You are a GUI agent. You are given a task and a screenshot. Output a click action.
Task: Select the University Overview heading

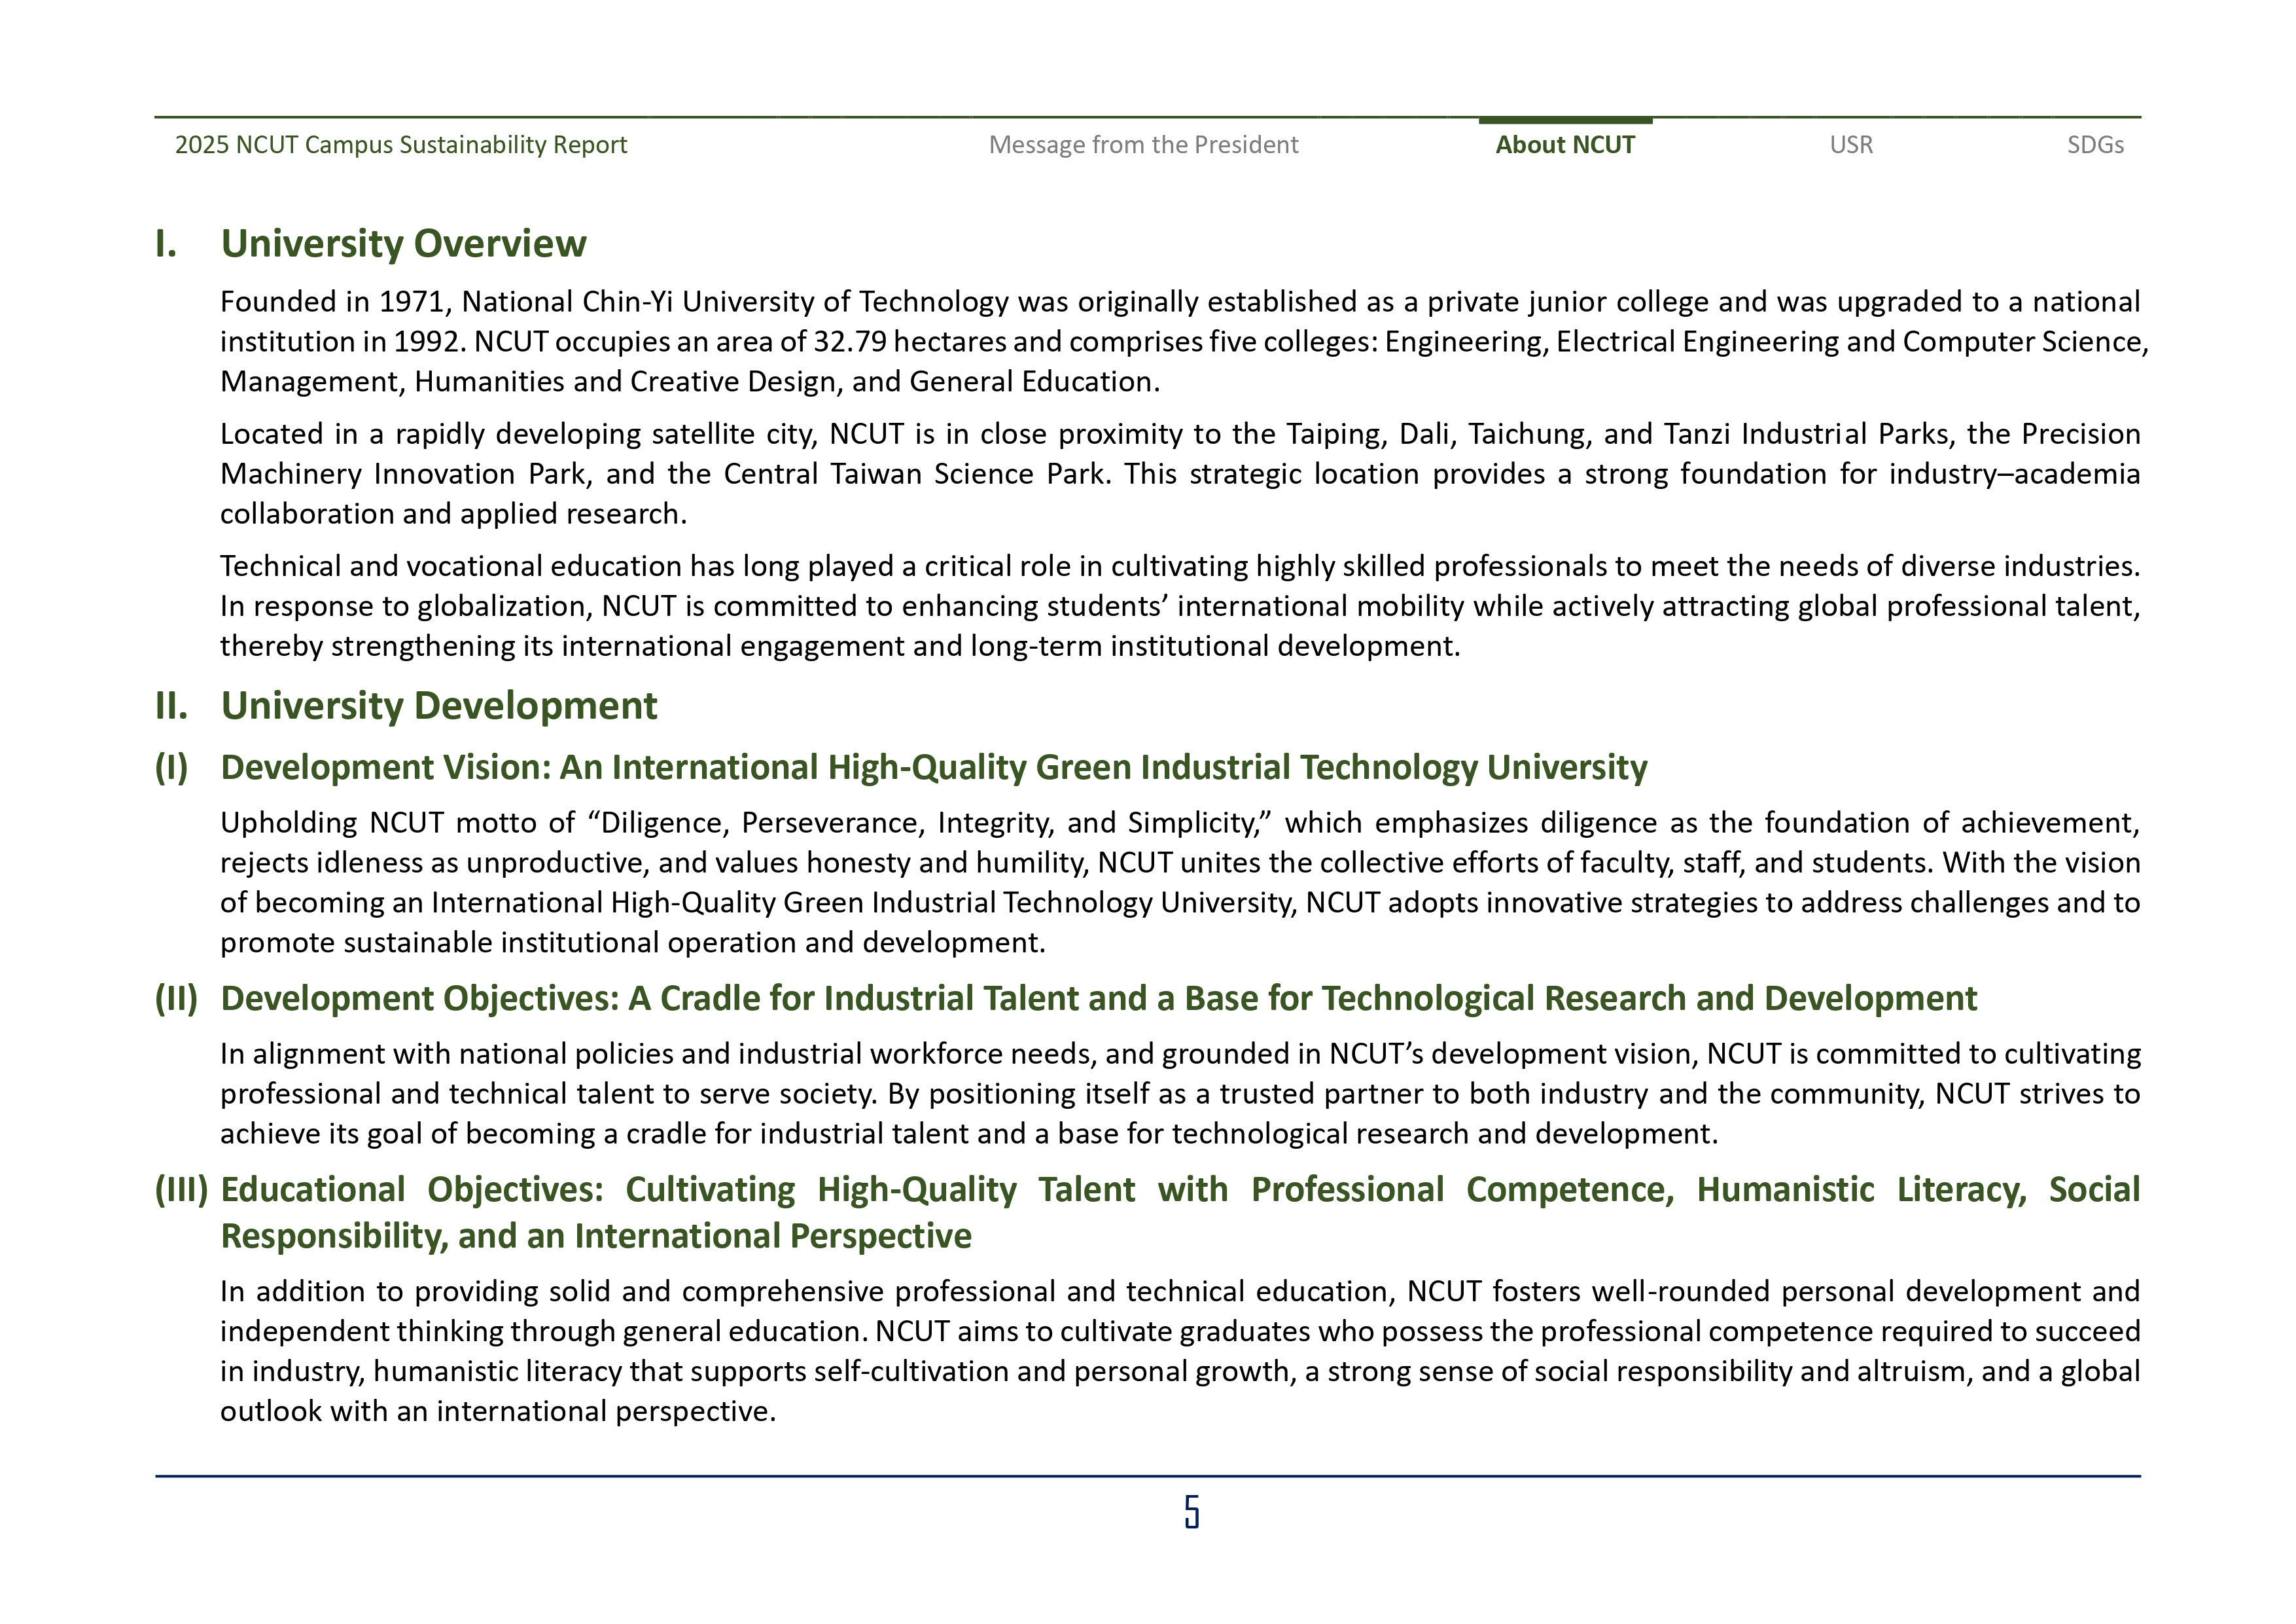click(403, 243)
